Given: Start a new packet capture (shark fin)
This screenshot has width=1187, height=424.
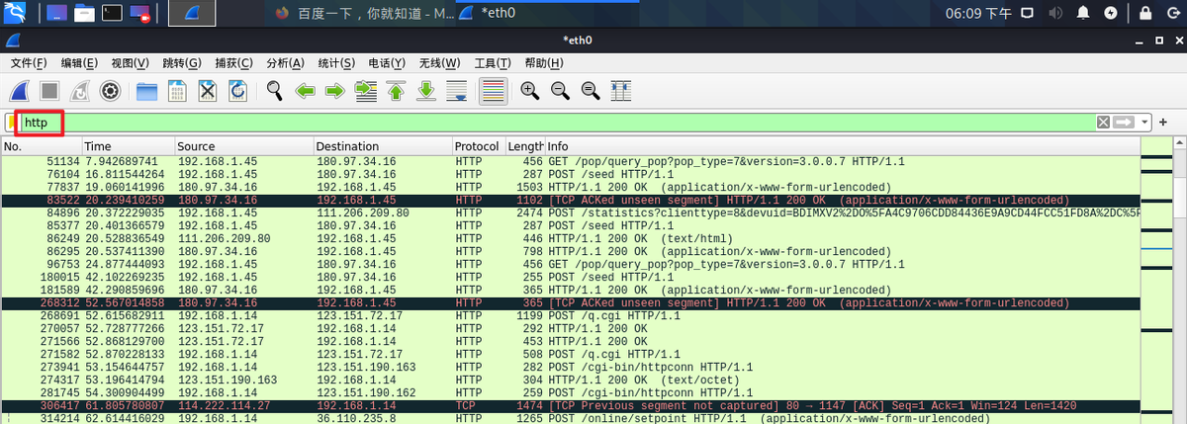Looking at the screenshot, I should coord(19,91).
